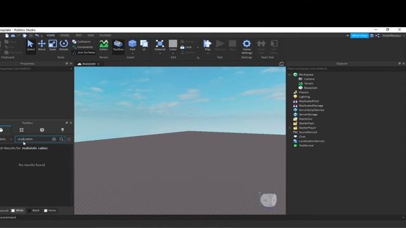The image size is (406, 228).
Task: Open the Terrain Editor
Action: point(103,45)
